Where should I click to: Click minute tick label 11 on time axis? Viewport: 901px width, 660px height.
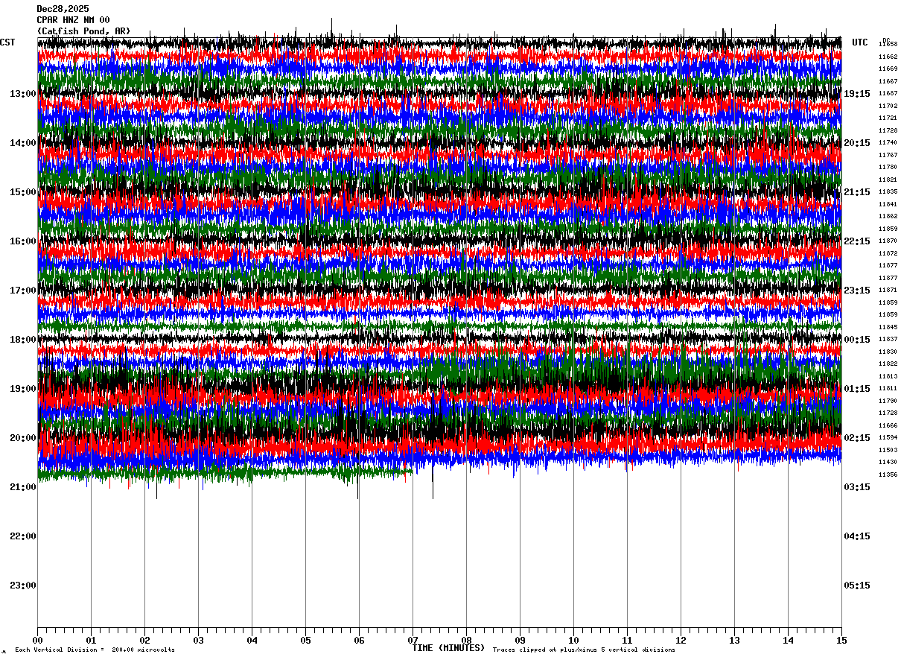(x=627, y=640)
